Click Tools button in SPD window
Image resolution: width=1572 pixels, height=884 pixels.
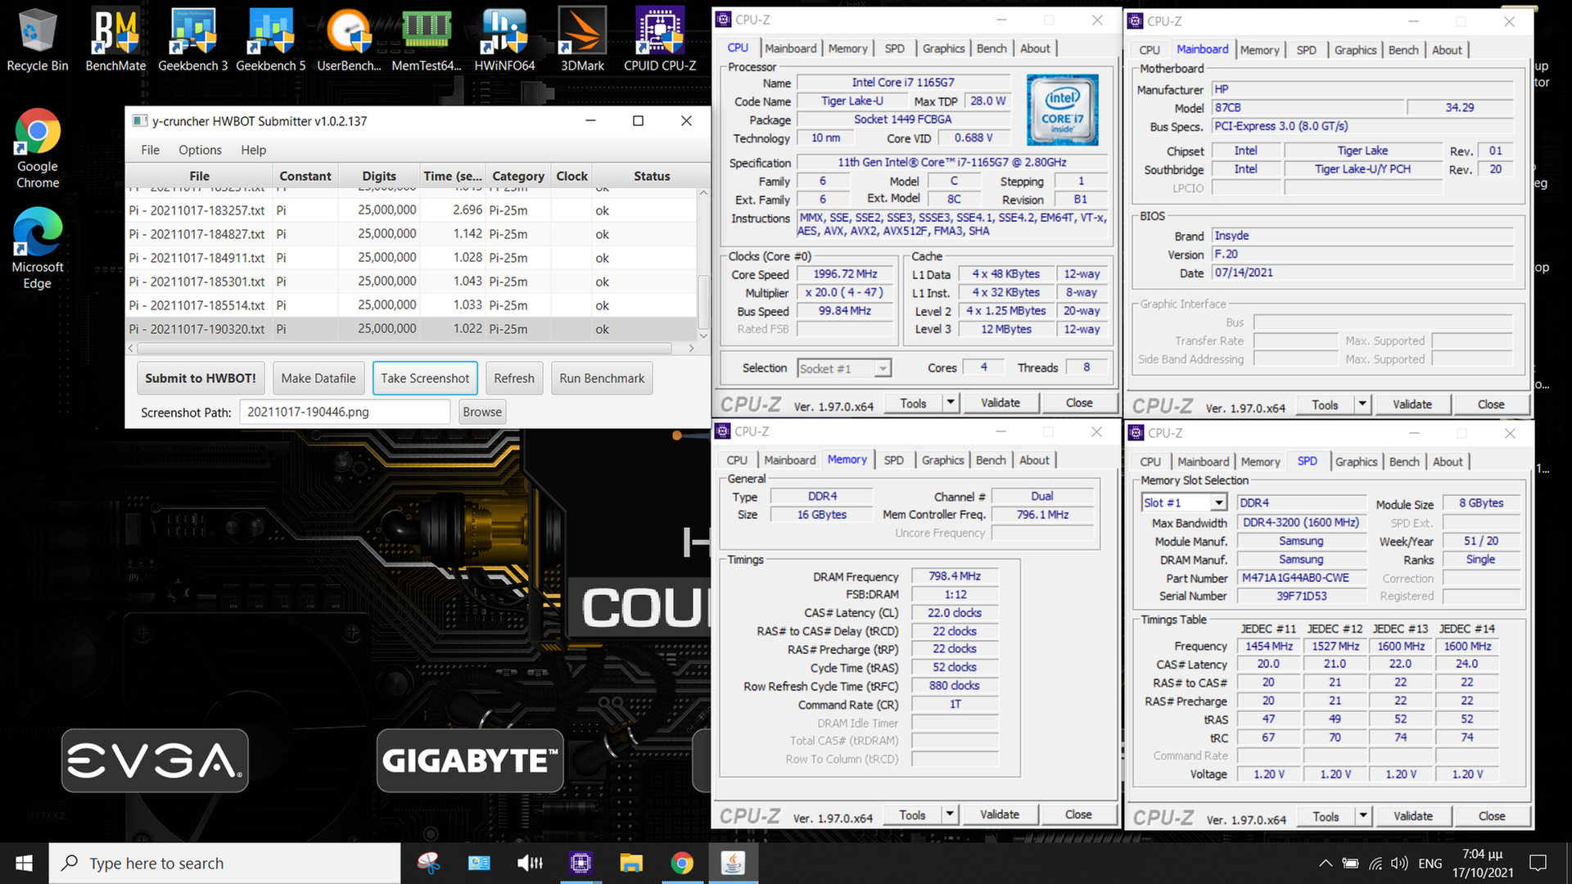[x=1325, y=816]
